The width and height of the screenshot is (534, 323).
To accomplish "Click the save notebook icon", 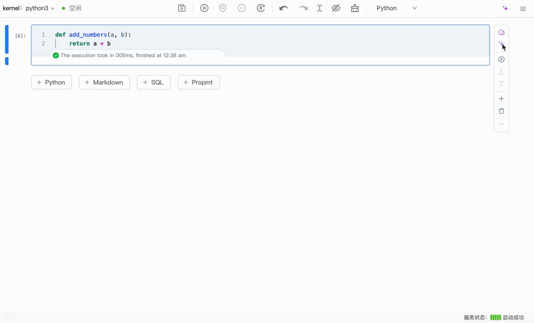I will pos(182,8).
